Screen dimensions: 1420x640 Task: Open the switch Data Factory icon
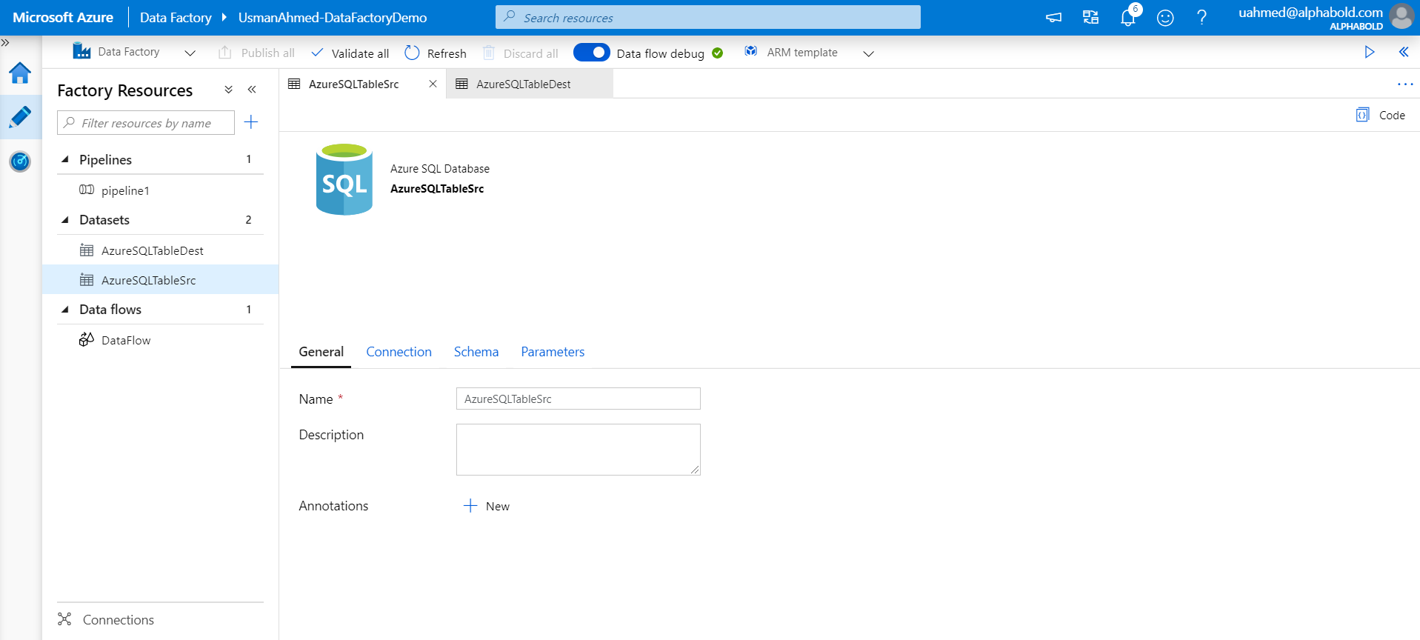pos(1090,18)
